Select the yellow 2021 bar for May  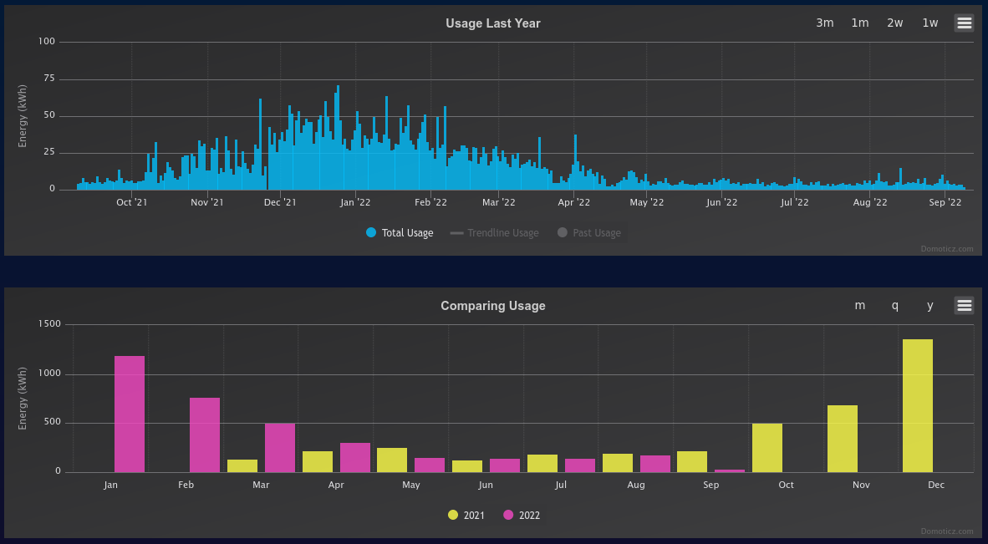tap(392, 460)
